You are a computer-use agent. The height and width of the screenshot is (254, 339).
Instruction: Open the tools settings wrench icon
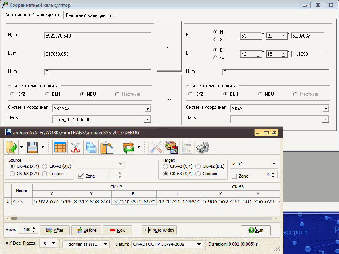coord(156,147)
